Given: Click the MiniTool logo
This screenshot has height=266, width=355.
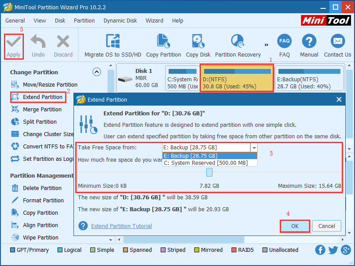Looking at the screenshot, I should click(326, 21).
